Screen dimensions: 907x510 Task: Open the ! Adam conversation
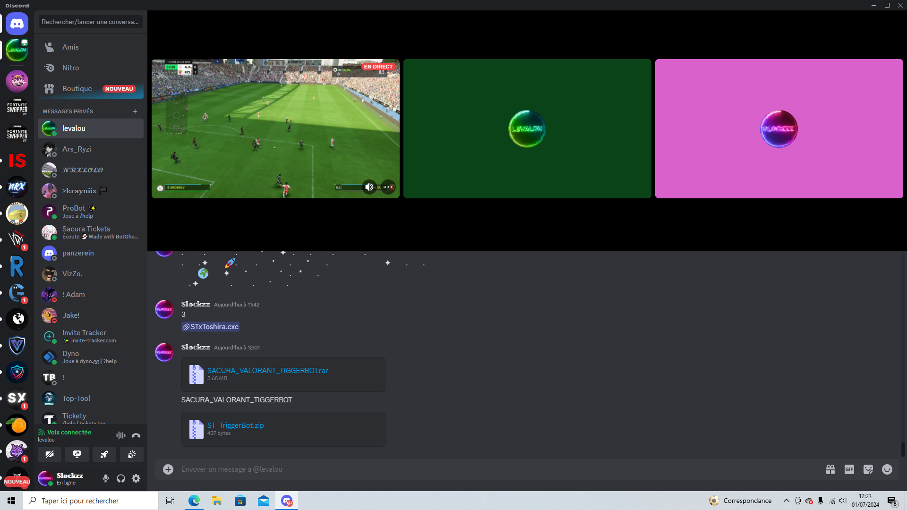[91, 295]
